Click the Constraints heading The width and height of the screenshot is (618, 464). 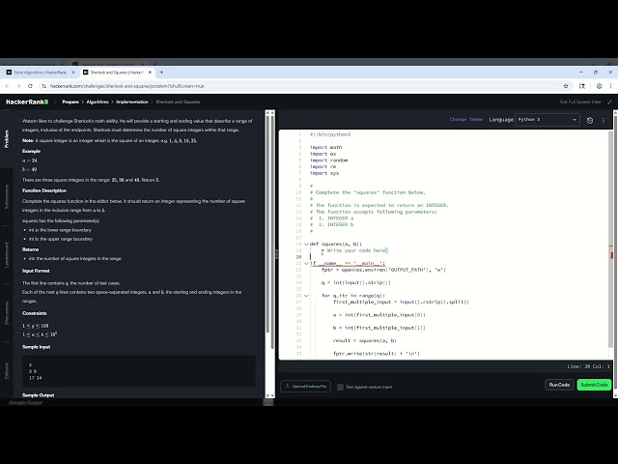point(35,313)
